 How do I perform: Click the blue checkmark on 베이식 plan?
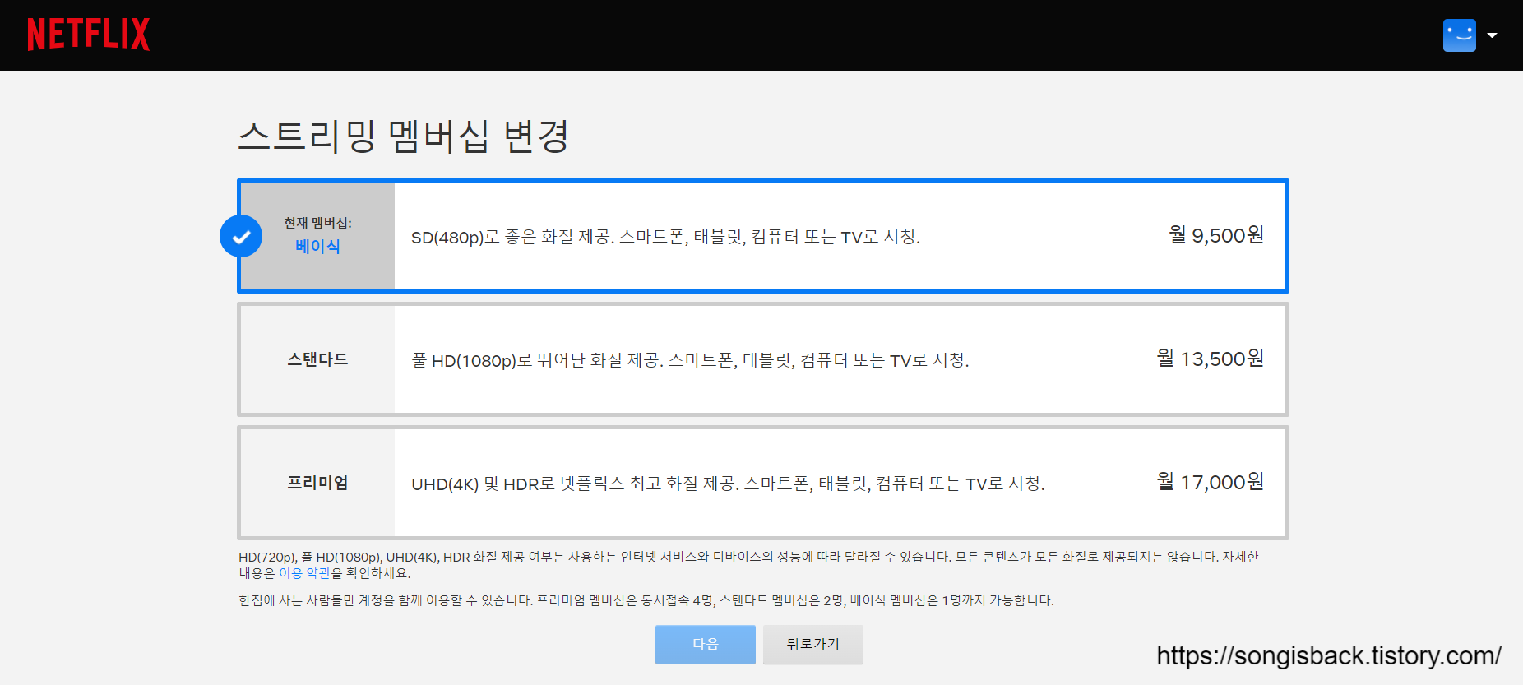[x=241, y=236]
